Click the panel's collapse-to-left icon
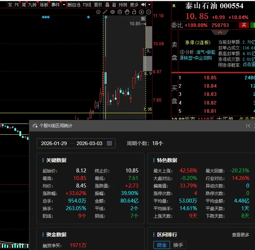The height and width of the screenshot is (250, 255). pyautogui.click(x=248, y=126)
